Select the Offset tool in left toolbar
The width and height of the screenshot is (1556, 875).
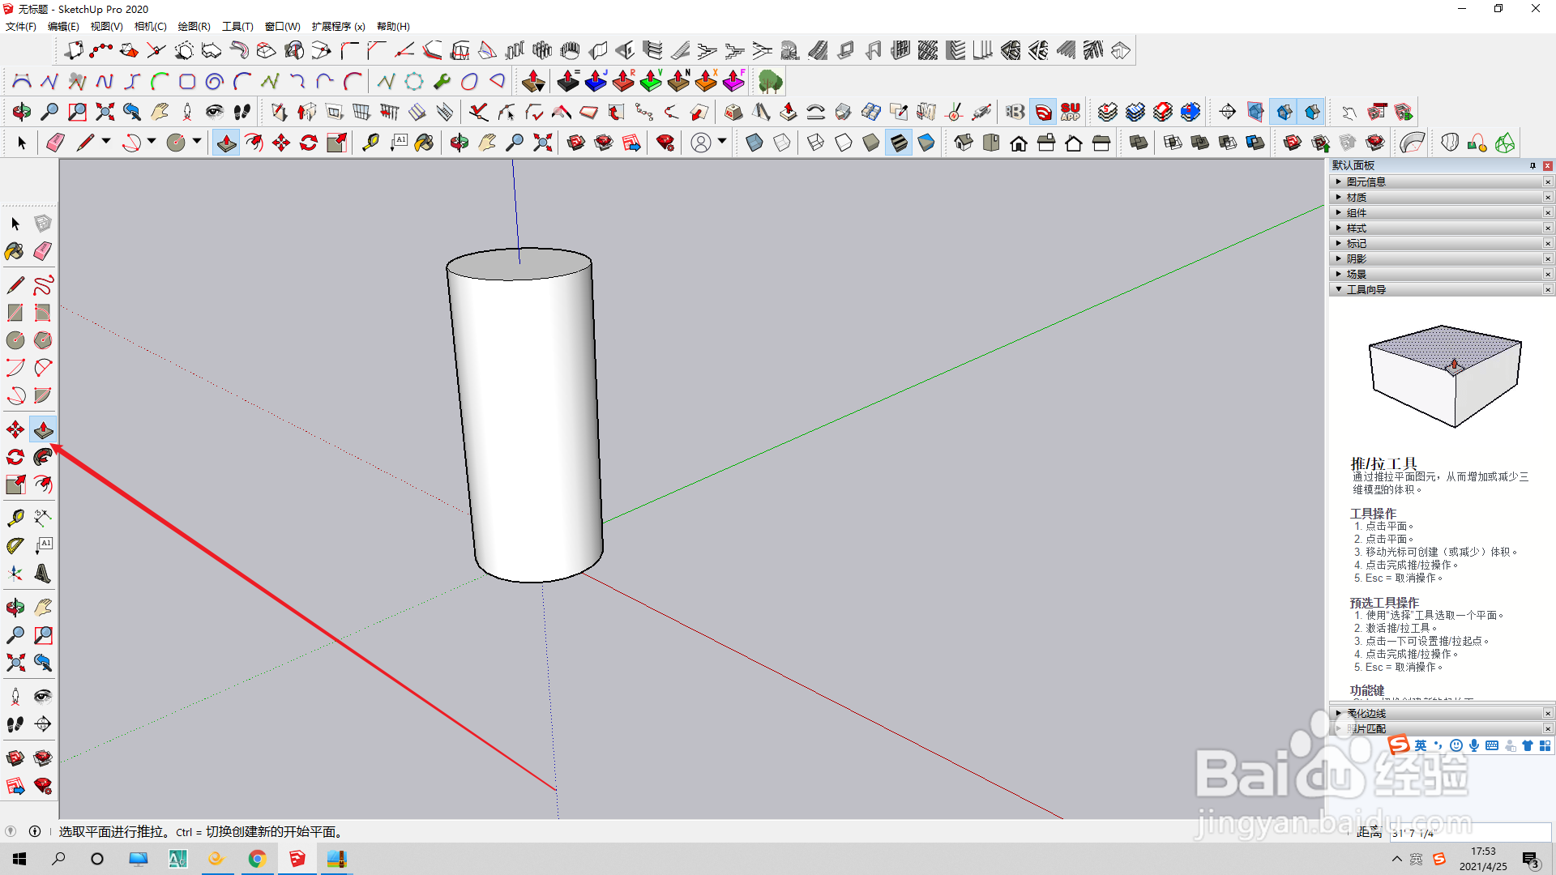(x=43, y=484)
